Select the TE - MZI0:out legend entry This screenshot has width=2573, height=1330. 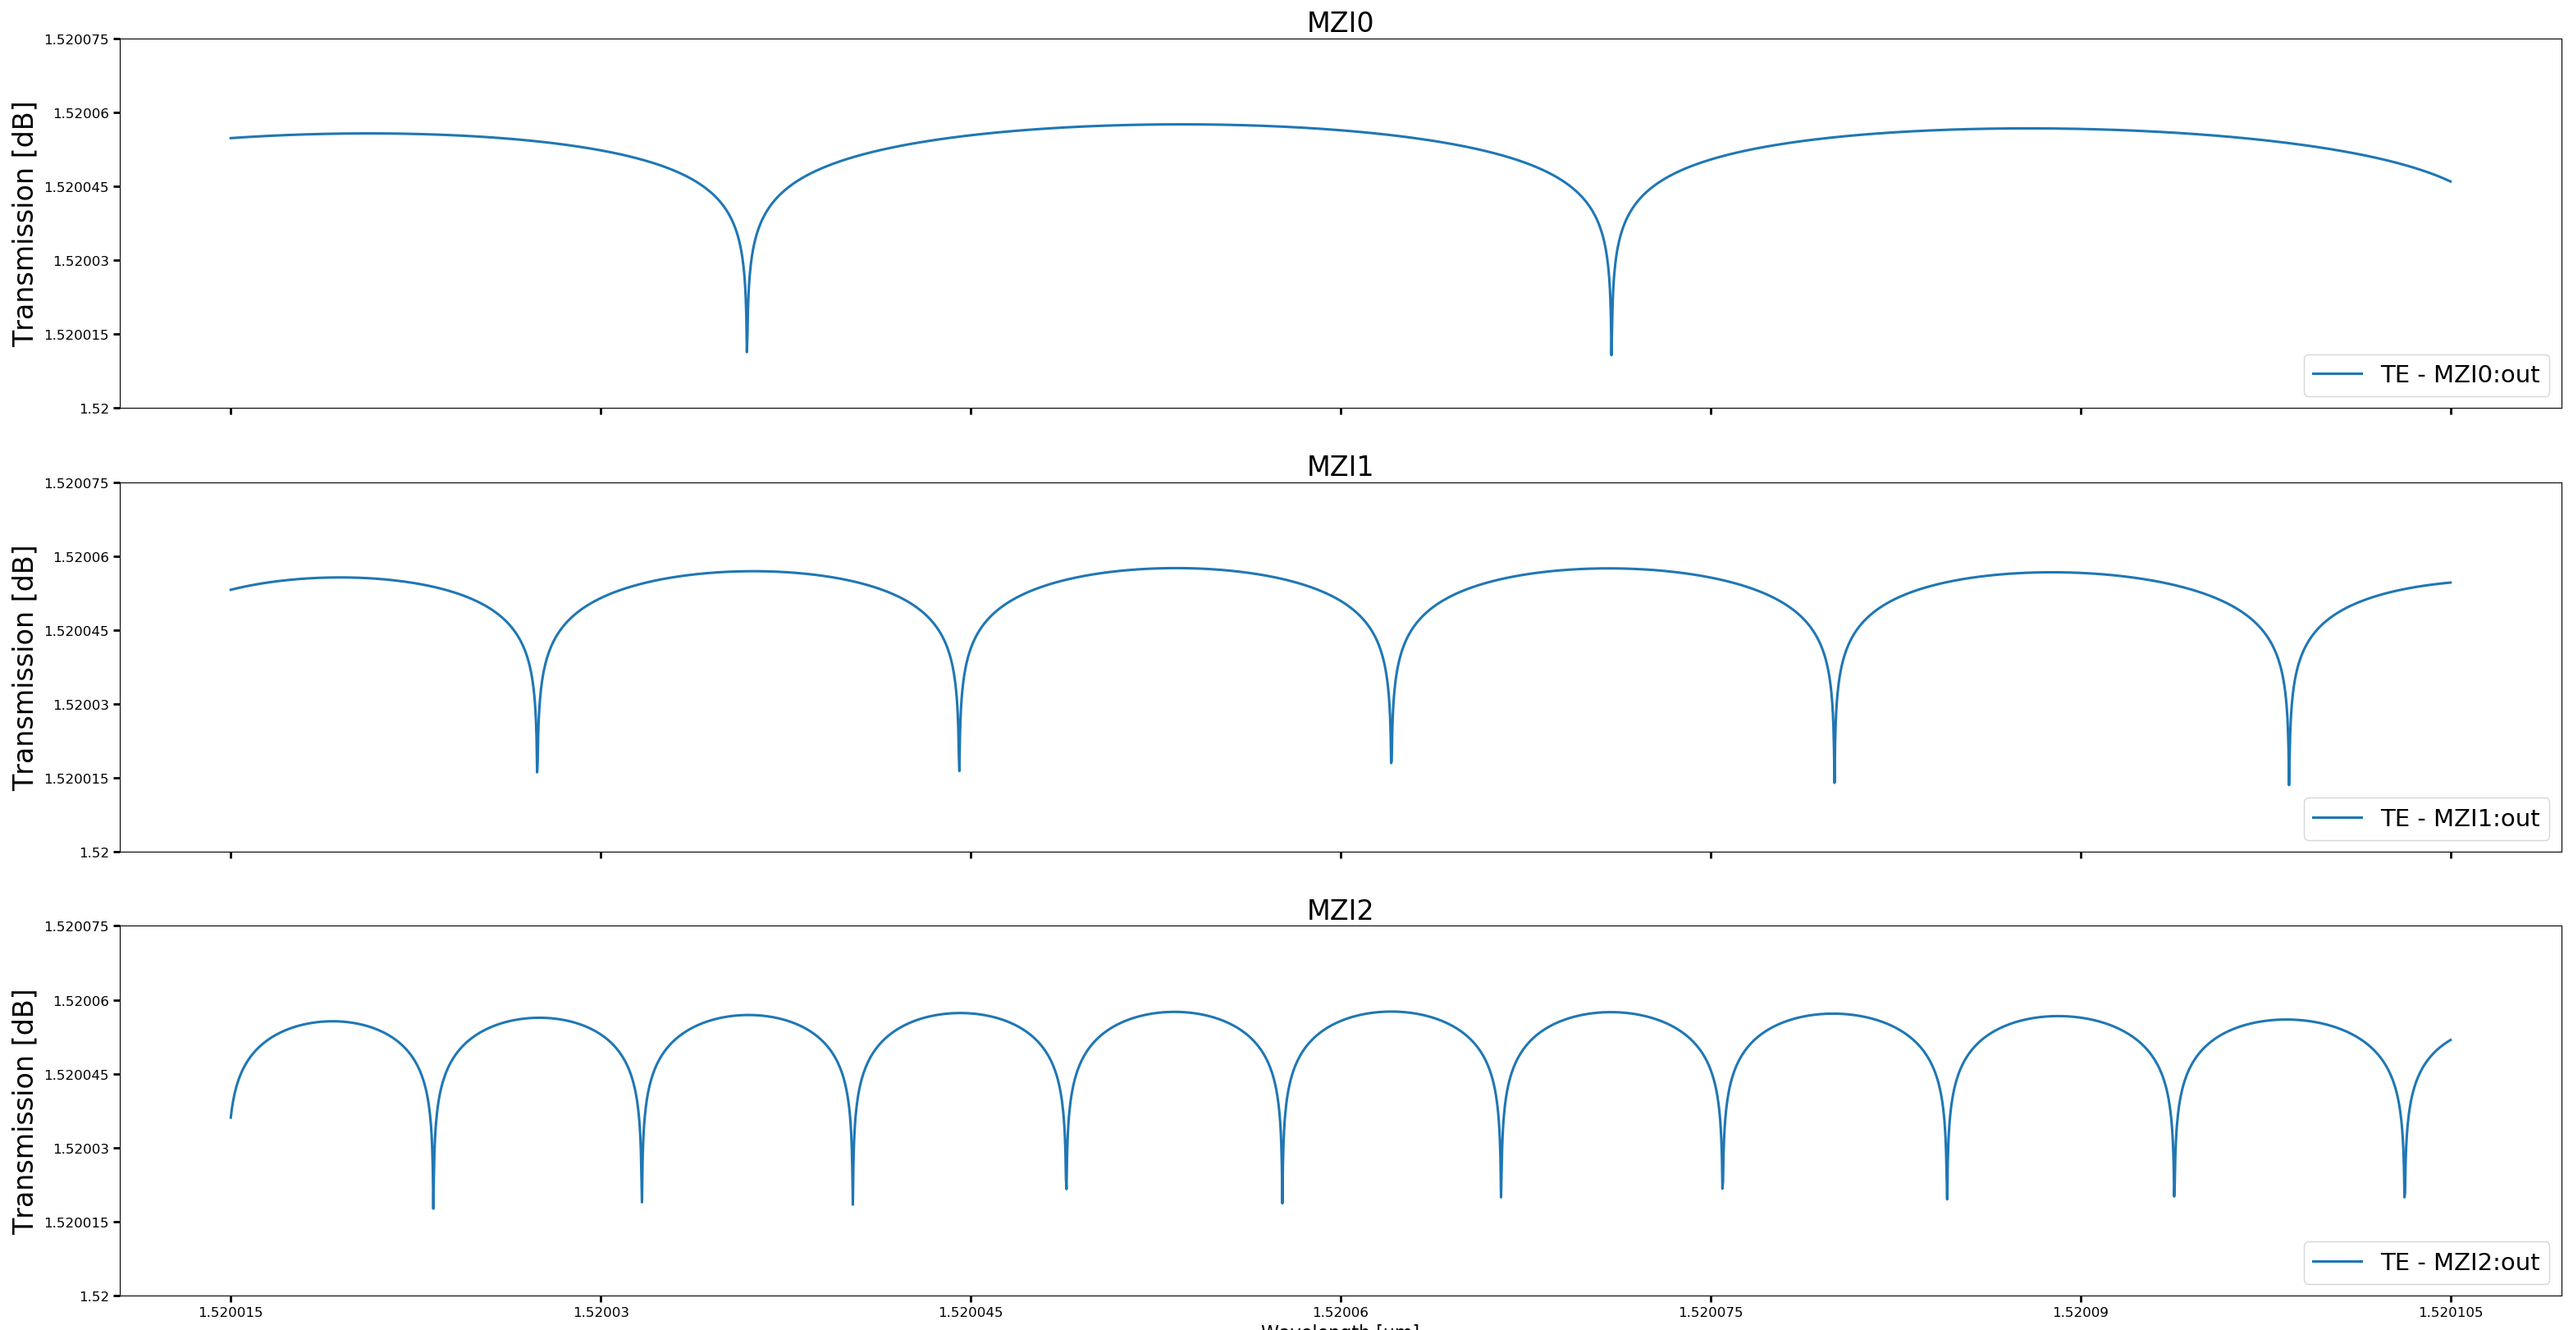[x=2458, y=374]
